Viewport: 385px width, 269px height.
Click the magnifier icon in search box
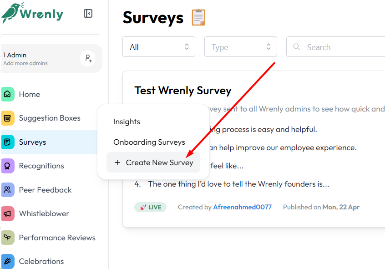(297, 47)
